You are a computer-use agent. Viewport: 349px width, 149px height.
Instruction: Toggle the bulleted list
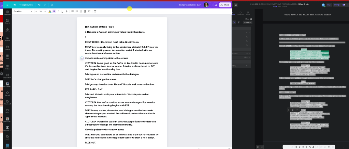pyautogui.click(x=76, y=11)
